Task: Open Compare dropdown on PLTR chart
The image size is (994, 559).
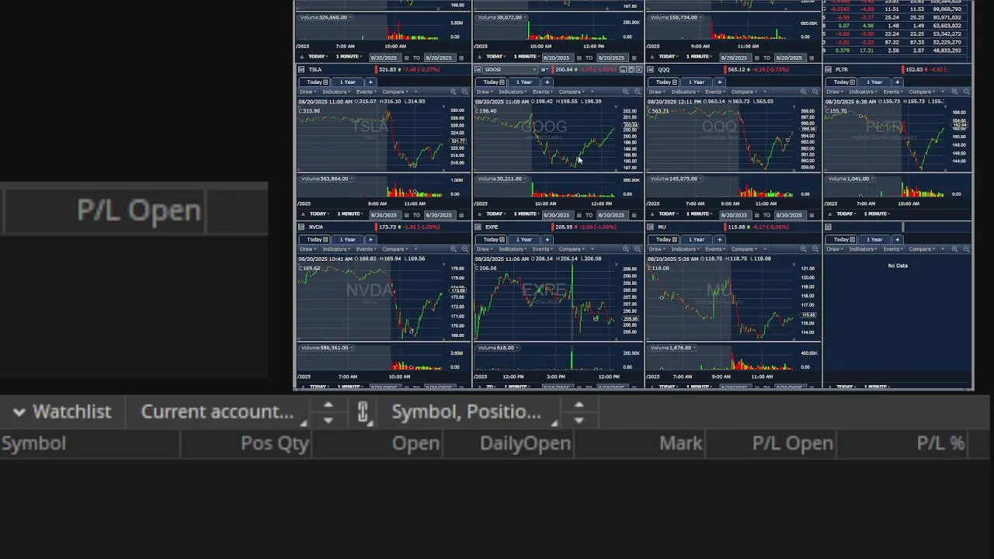Action: click(922, 92)
